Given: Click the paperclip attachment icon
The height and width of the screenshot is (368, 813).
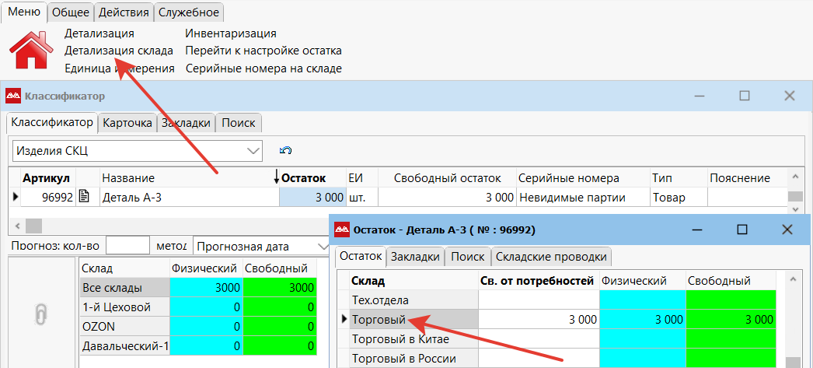Looking at the screenshot, I should [42, 314].
